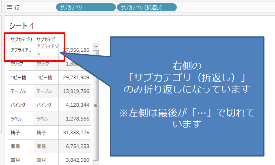This screenshot has width=275, height=165.
Task: Select 椅子 in the left column
Action: pos(15,133)
